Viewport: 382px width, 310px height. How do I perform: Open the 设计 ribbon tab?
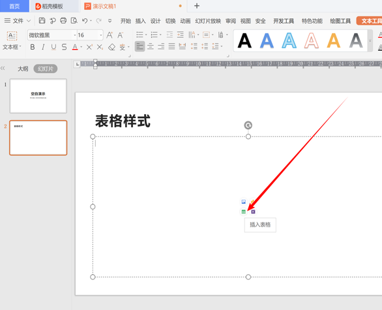pyautogui.click(x=155, y=21)
